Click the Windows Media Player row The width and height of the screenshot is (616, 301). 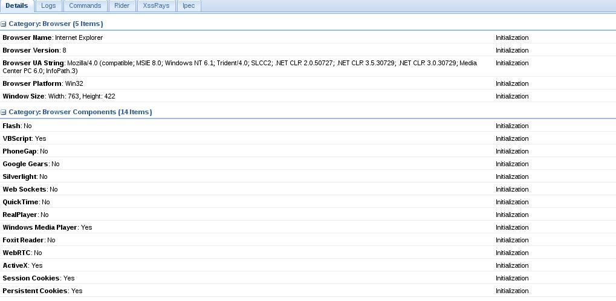click(308, 227)
